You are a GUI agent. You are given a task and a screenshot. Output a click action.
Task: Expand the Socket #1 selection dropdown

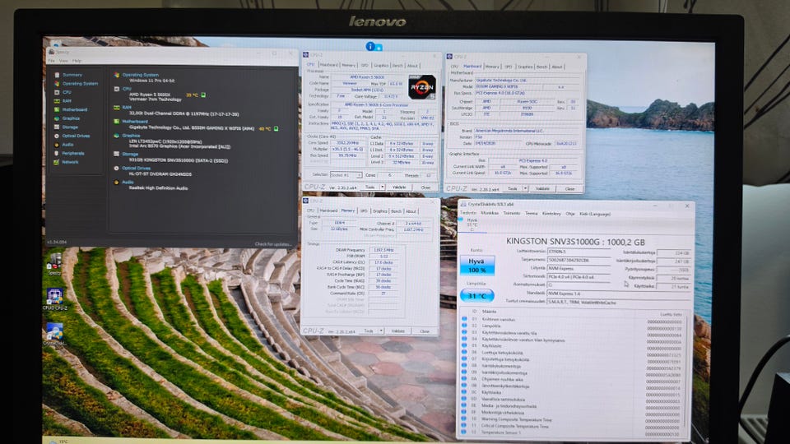point(346,174)
